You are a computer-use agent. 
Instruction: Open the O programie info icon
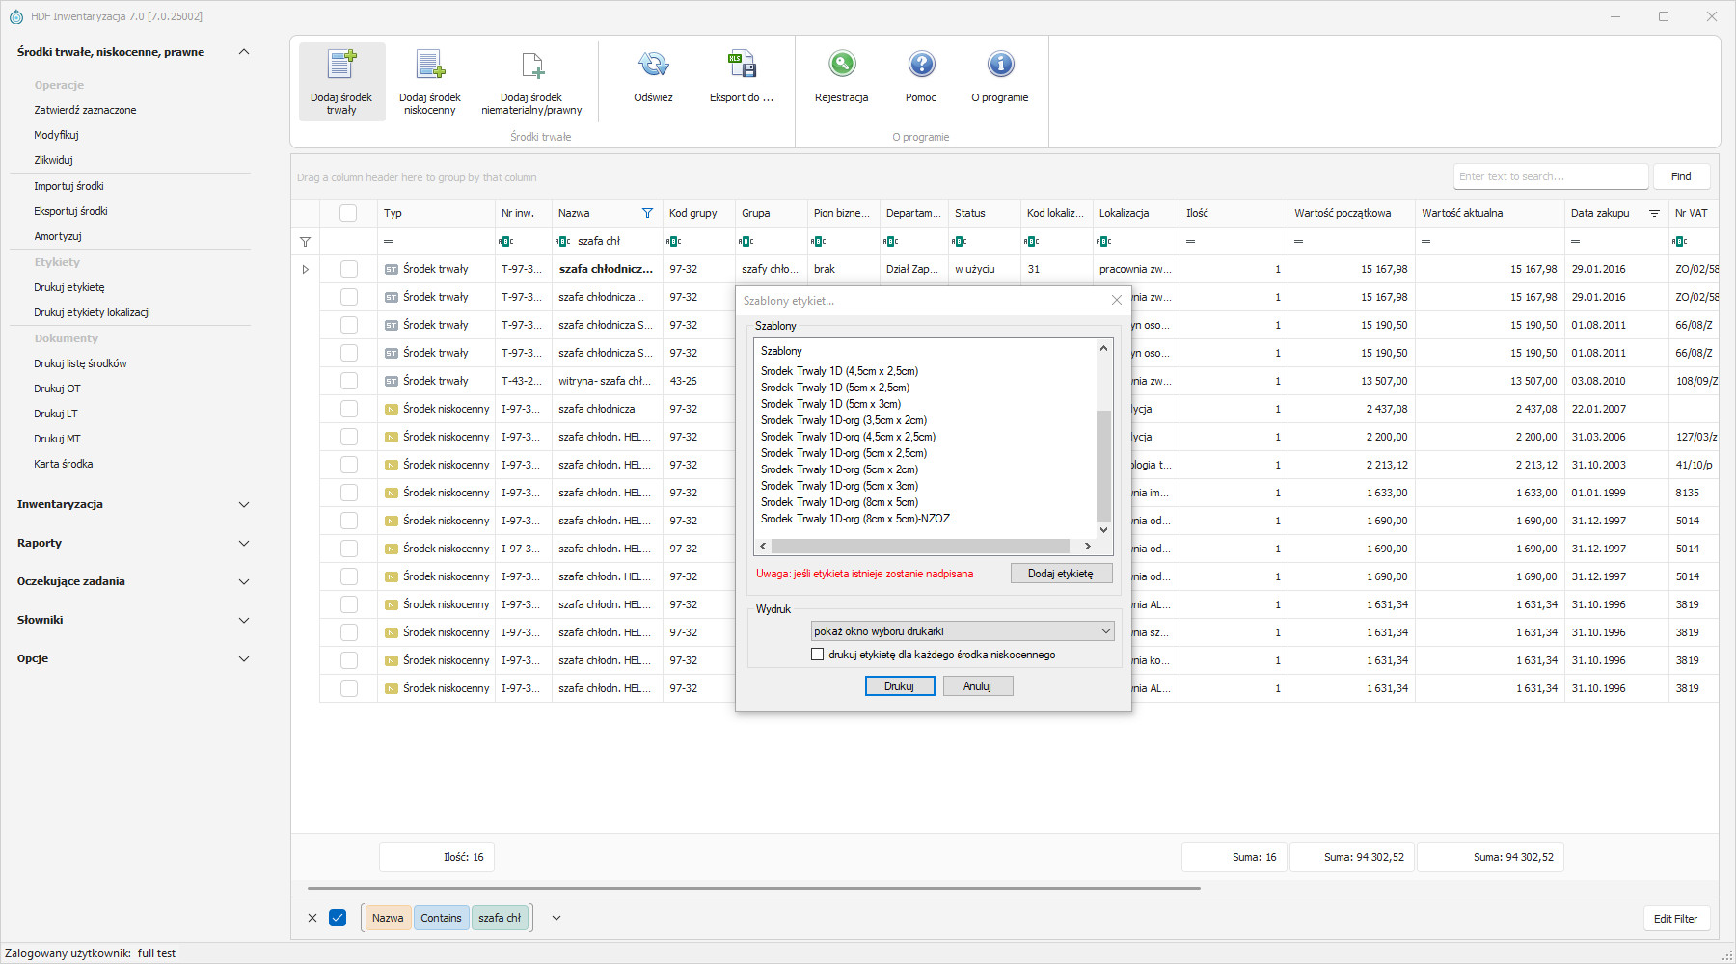[1000, 66]
